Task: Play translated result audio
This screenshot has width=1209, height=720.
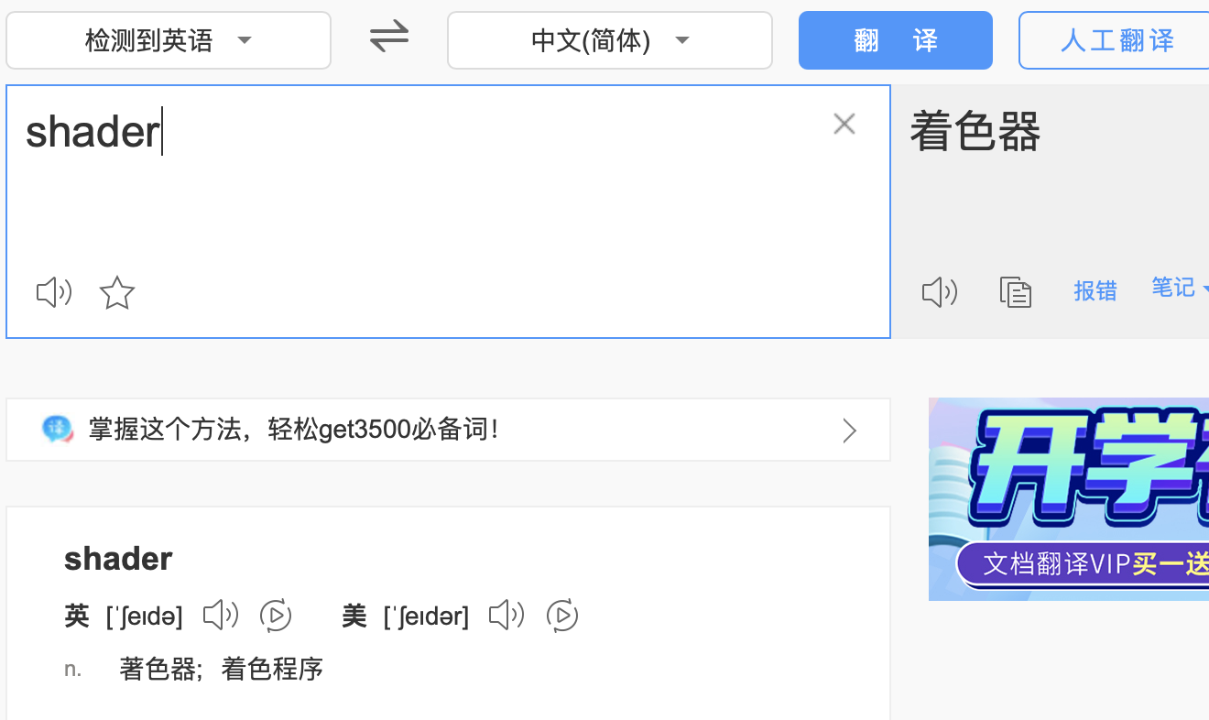Action: pyautogui.click(x=940, y=292)
